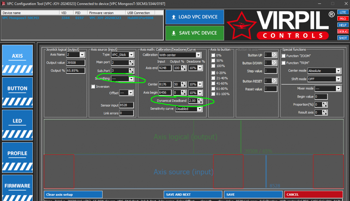
Task: Open the Axis end Deadzone % dropdown
Action: [x=200, y=68]
